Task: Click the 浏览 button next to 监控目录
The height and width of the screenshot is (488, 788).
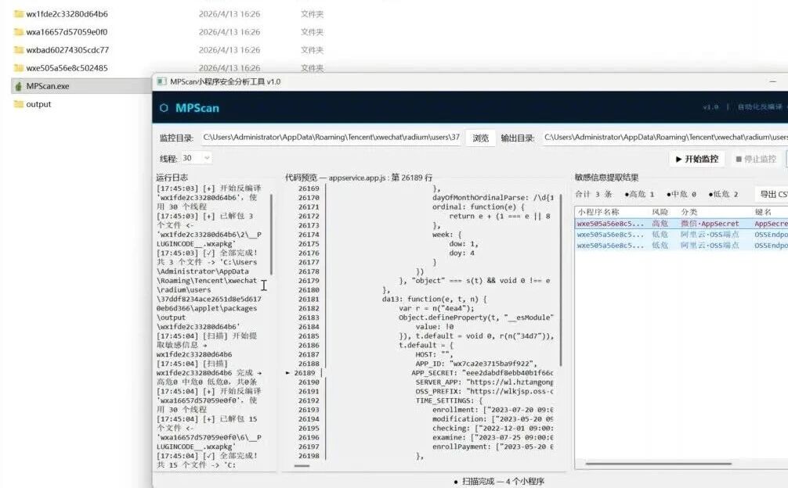Action: tap(480, 138)
